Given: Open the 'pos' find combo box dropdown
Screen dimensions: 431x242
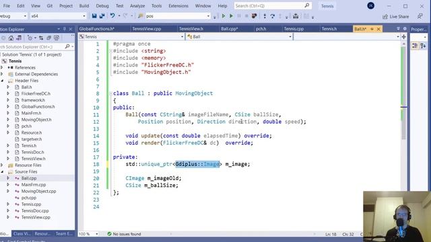Looking at the screenshot, I should [x=208, y=16].
